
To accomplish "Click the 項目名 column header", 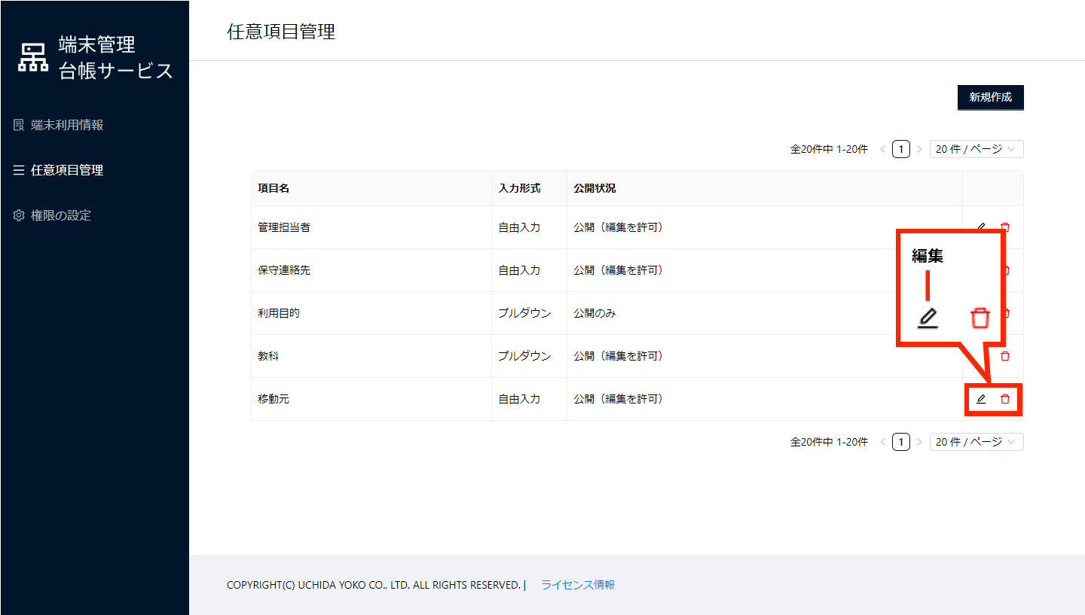I will (x=274, y=188).
